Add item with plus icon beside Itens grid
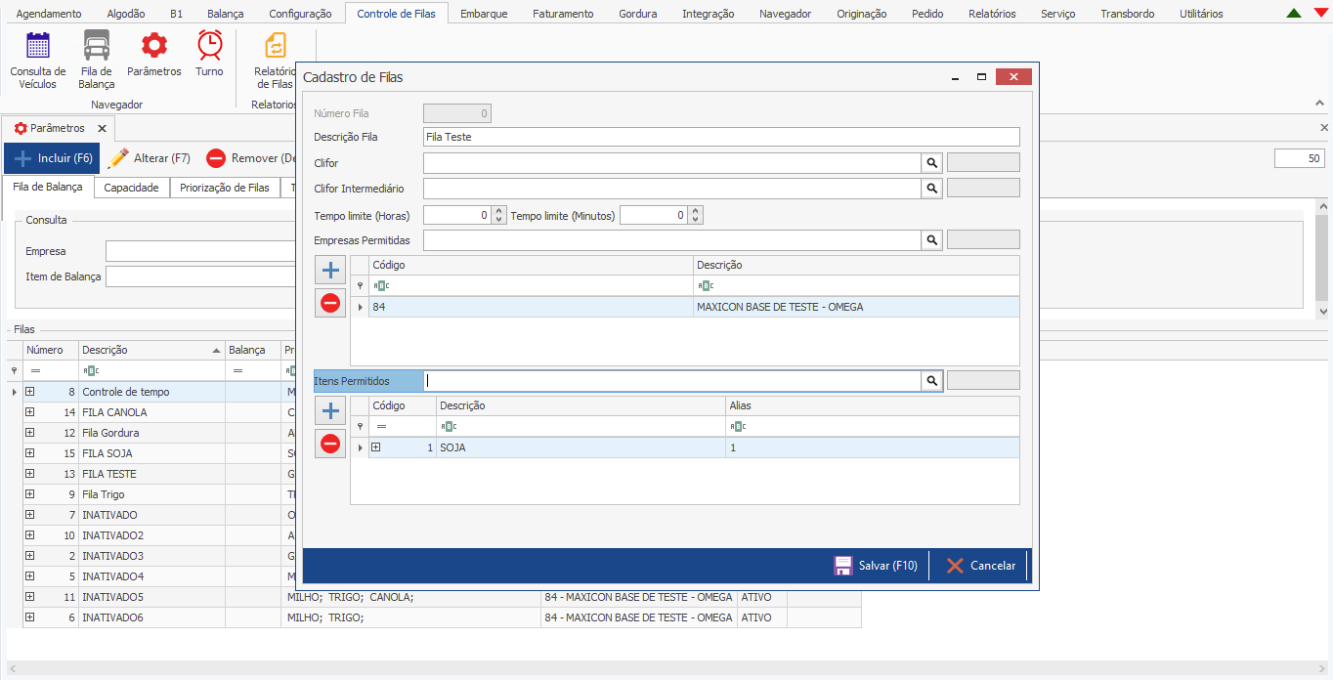The width and height of the screenshot is (1333, 680). tap(330, 410)
